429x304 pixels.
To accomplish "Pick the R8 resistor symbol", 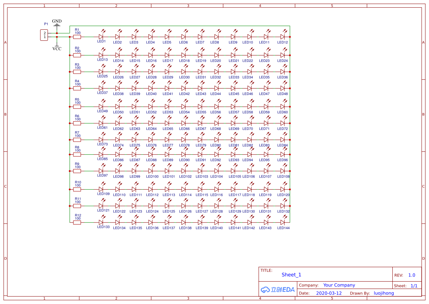I will pos(77,155).
